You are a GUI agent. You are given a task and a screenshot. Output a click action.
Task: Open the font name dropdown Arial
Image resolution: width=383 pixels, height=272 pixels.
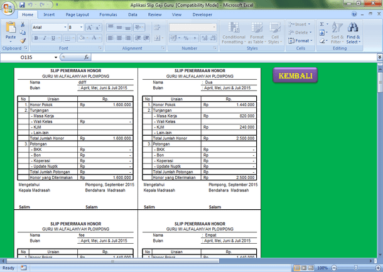point(65,27)
